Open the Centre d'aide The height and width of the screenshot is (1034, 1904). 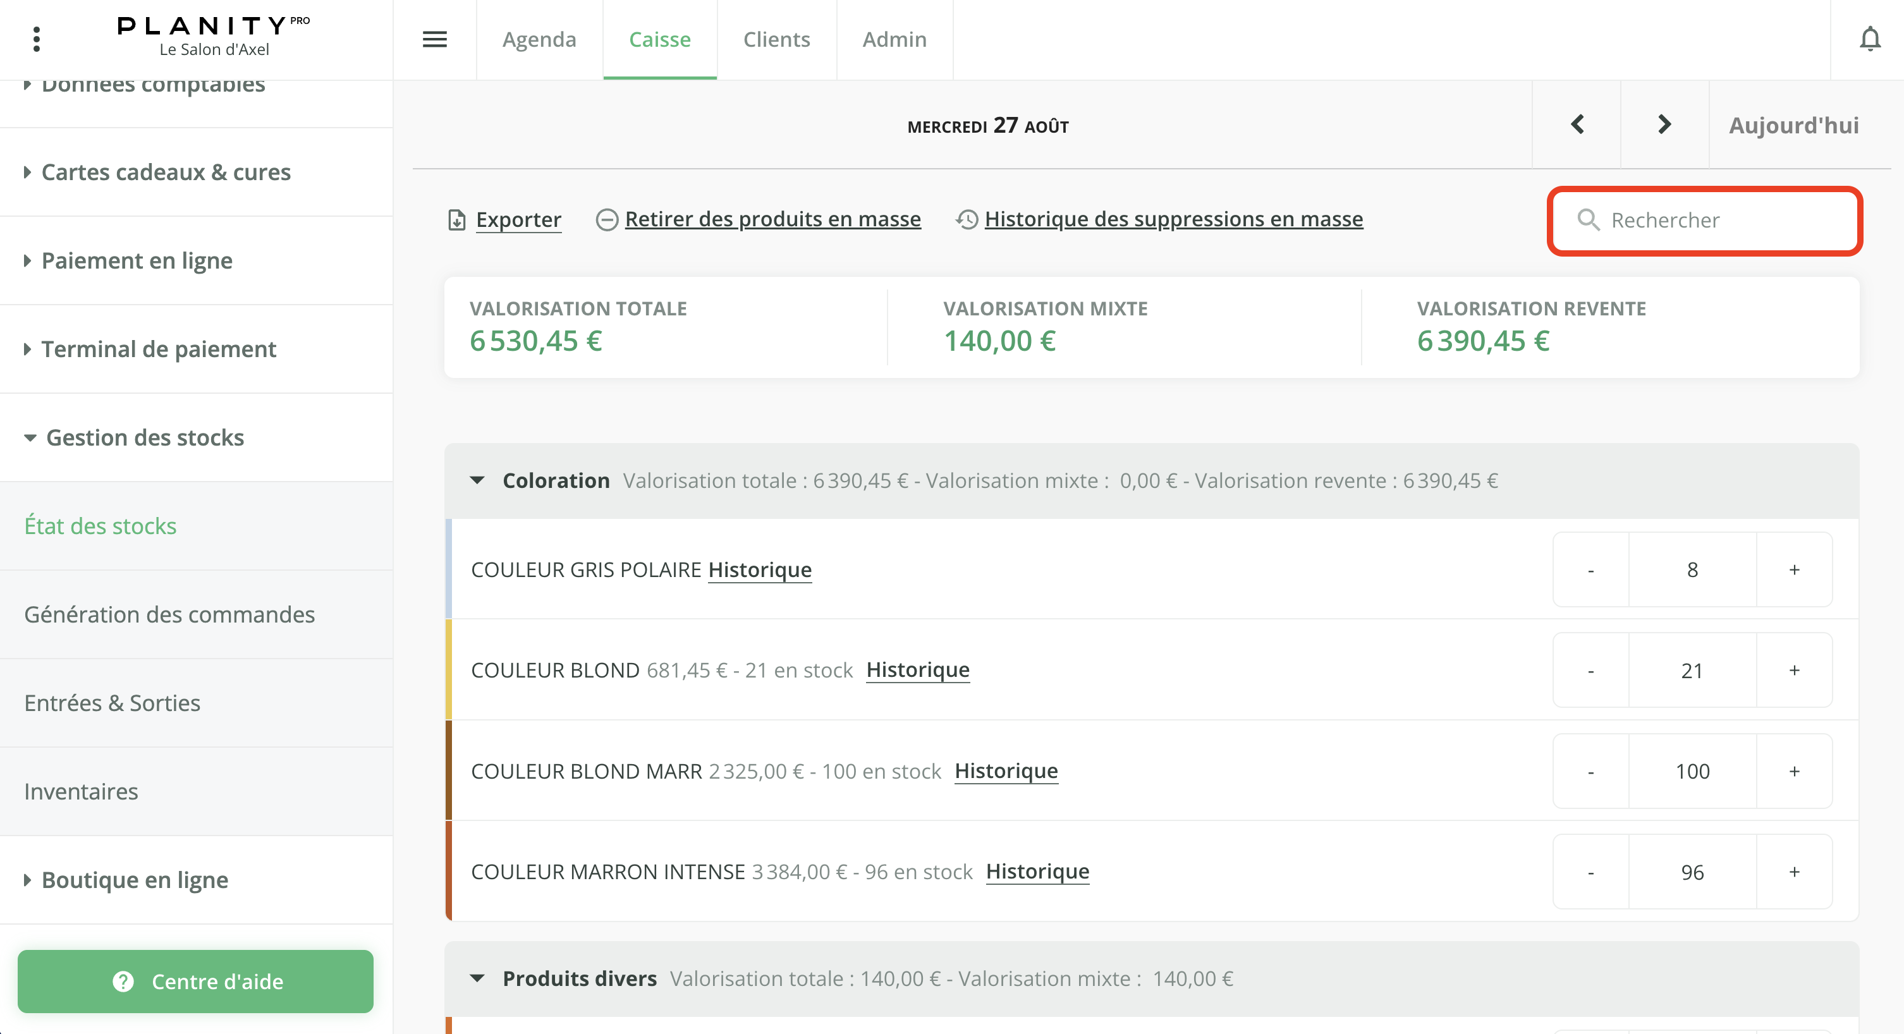pyautogui.click(x=196, y=982)
